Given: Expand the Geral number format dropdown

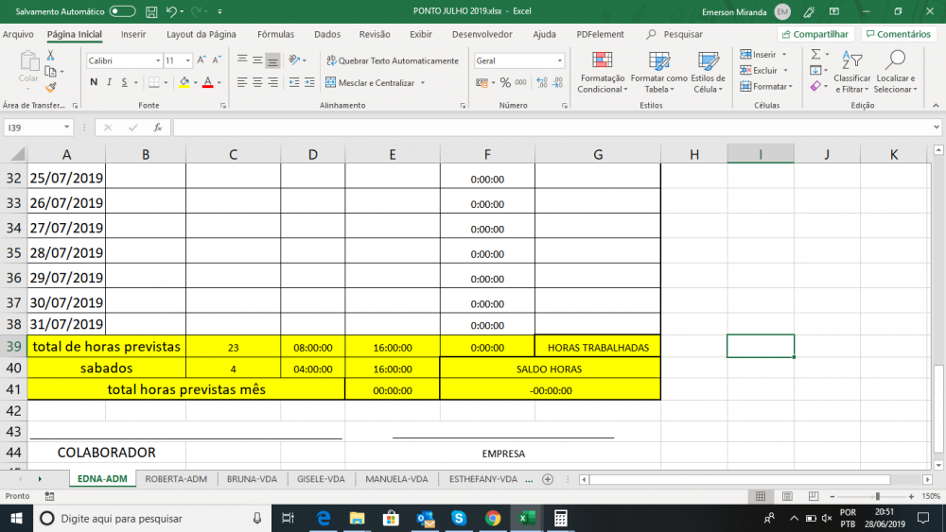Looking at the screenshot, I should click(x=559, y=60).
